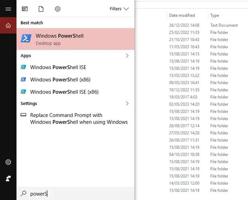This screenshot has height=200, width=248.
Task: Click the feedback person icon in the sidebar
Action: coord(8,179)
